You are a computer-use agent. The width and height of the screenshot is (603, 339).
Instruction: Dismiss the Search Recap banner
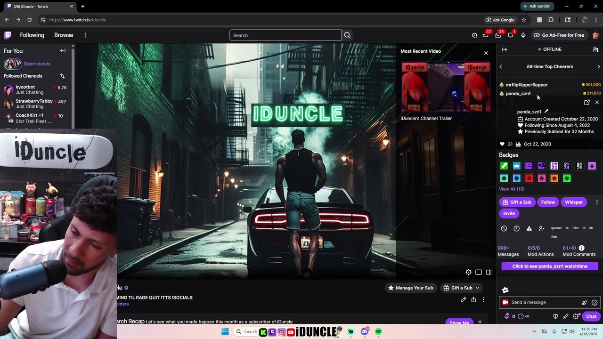(x=480, y=322)
